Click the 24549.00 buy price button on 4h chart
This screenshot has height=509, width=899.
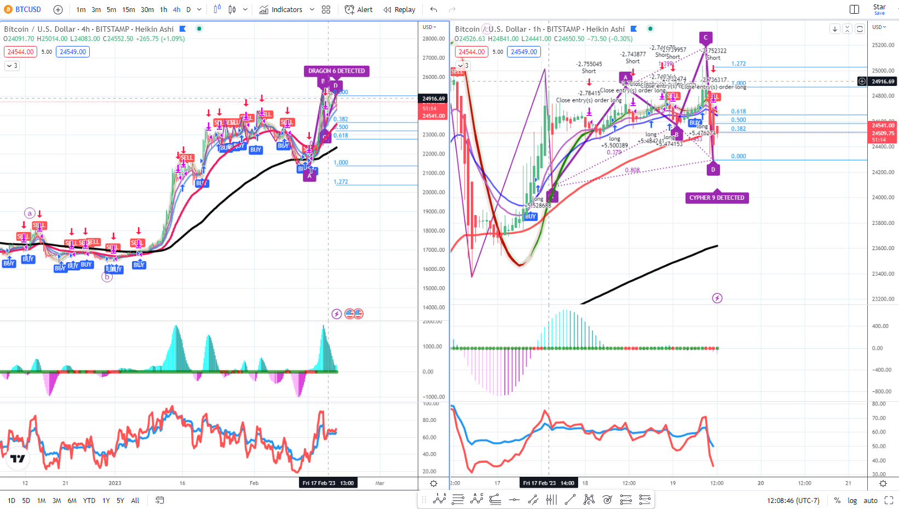[73, 51]
